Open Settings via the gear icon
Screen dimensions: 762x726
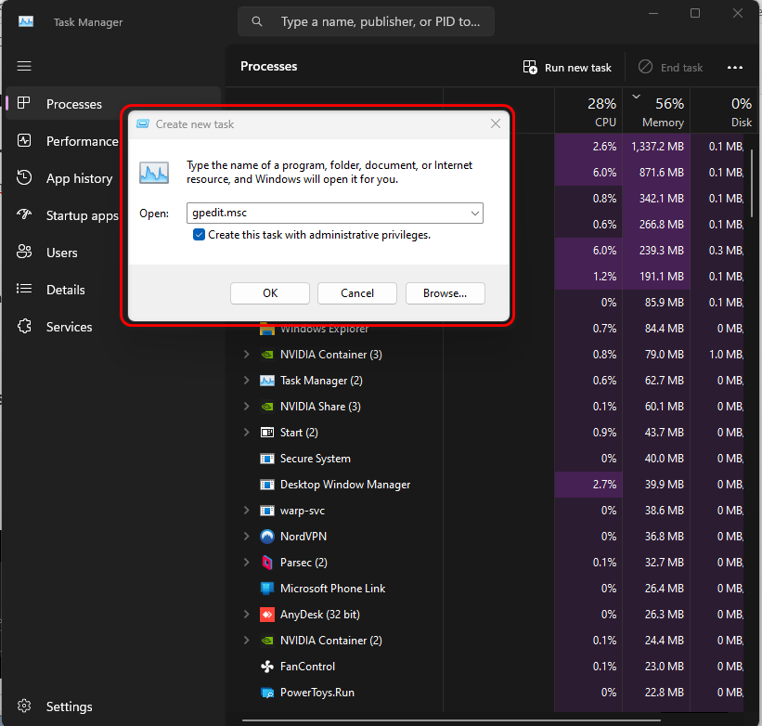[x=25, y=707]
